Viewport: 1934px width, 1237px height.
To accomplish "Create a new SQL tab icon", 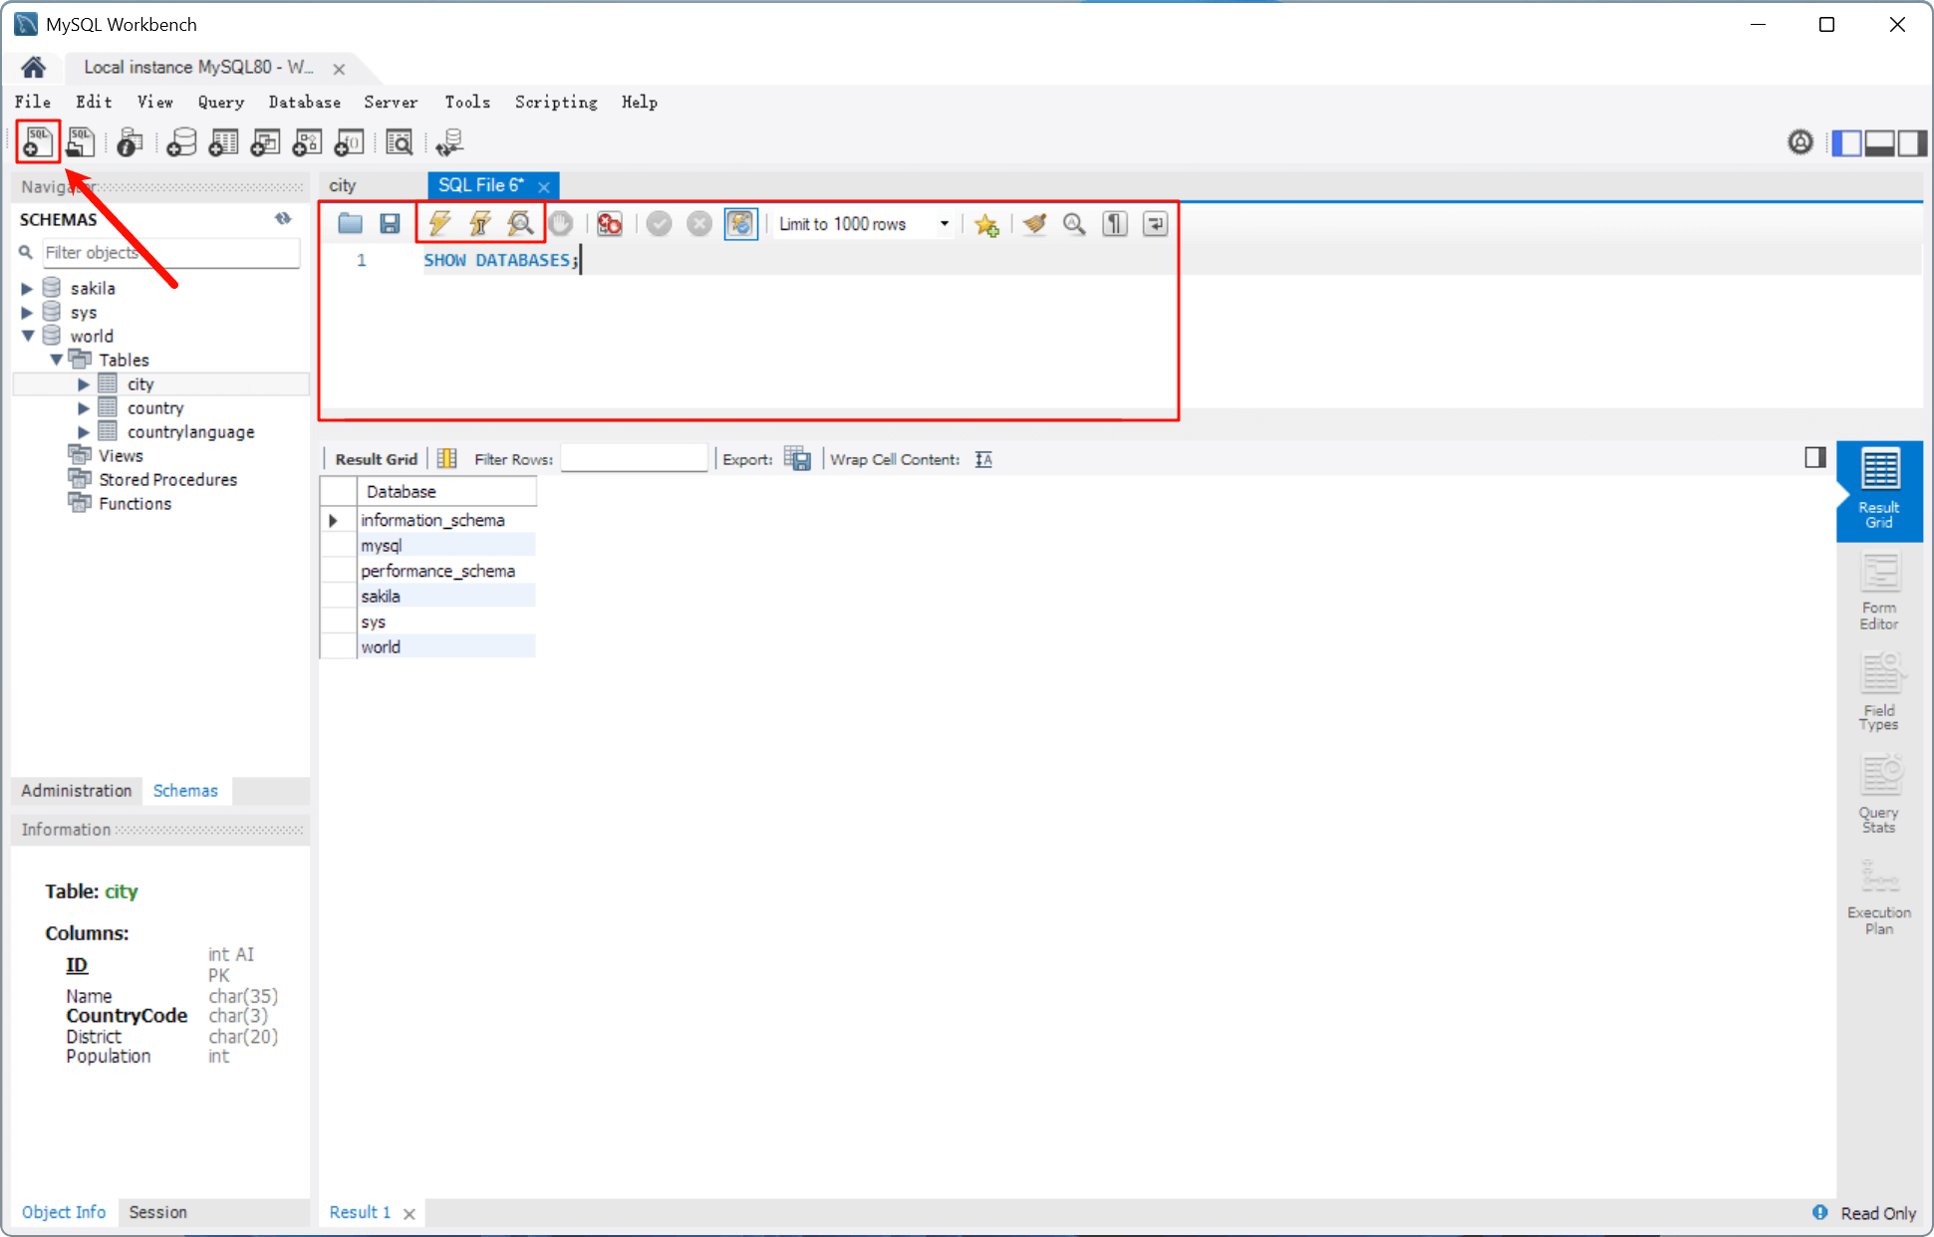I will tap(38, 142).
